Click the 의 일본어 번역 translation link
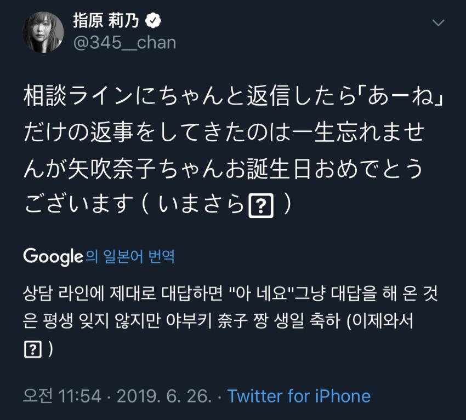This screenshot has width=466, height=420. tap(130, 256)
